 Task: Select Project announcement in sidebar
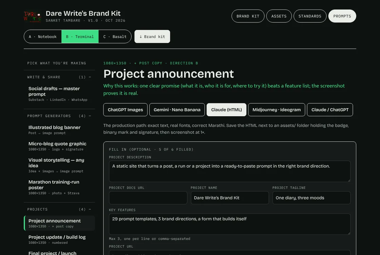point(59,223)
